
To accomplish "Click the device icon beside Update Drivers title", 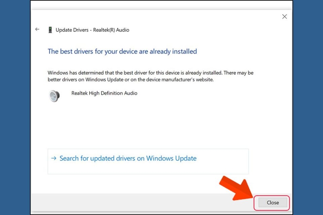I will coord(50,30).
